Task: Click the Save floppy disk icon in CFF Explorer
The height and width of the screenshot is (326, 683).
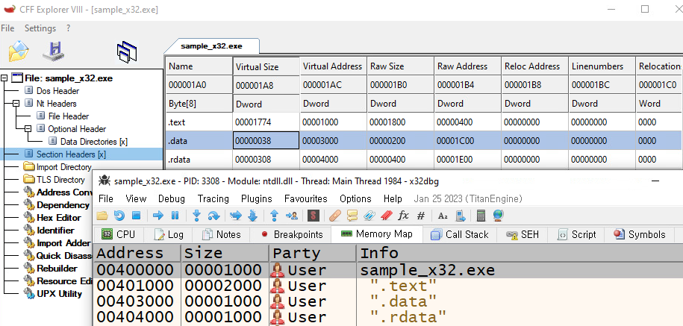Action: pyautogui.click(x=54, y=51)
